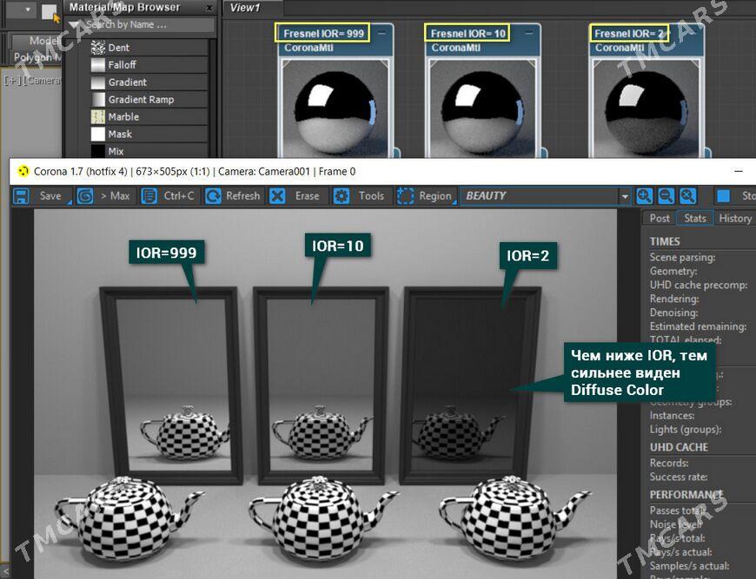Select the Falloff map in browser
Image resolution: width=756 pixels, height=579 pixels.
122,65
